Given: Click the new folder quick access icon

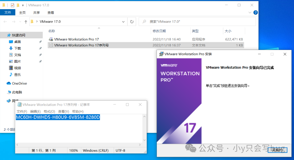Looking at the screenshot, I should coord(18,5).
